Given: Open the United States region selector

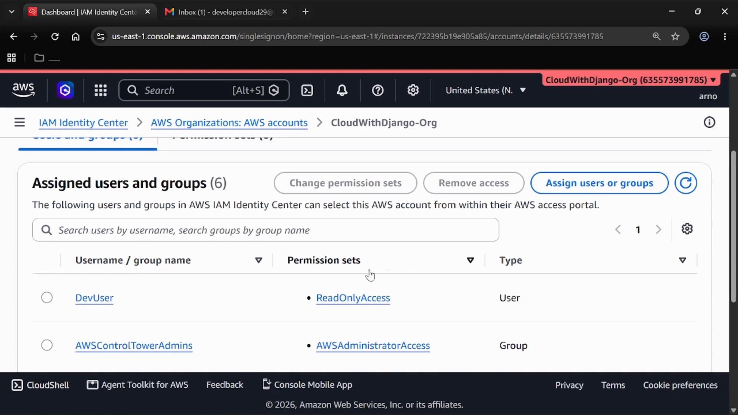Looking at the screenshot, I should coord(485,90).
